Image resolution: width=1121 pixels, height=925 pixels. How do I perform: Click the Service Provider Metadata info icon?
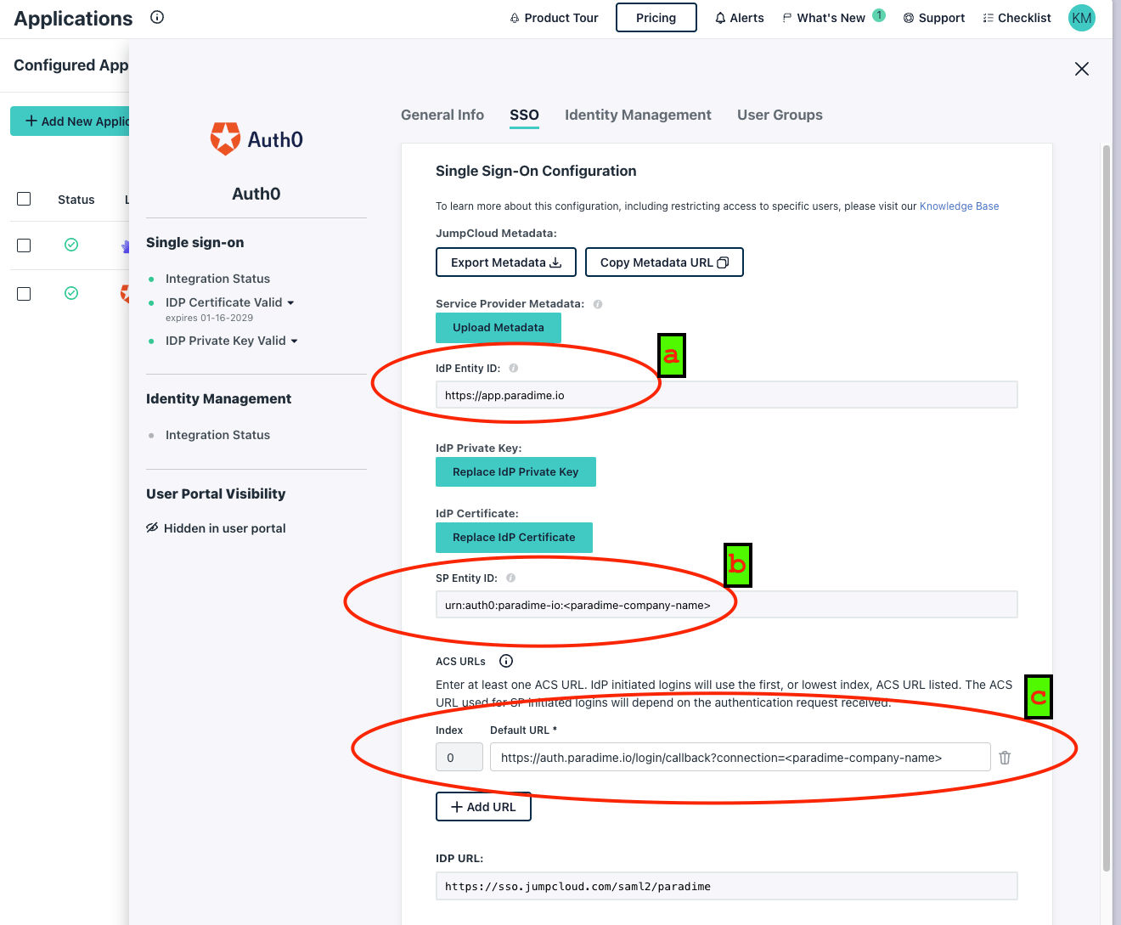pos(598,304)
